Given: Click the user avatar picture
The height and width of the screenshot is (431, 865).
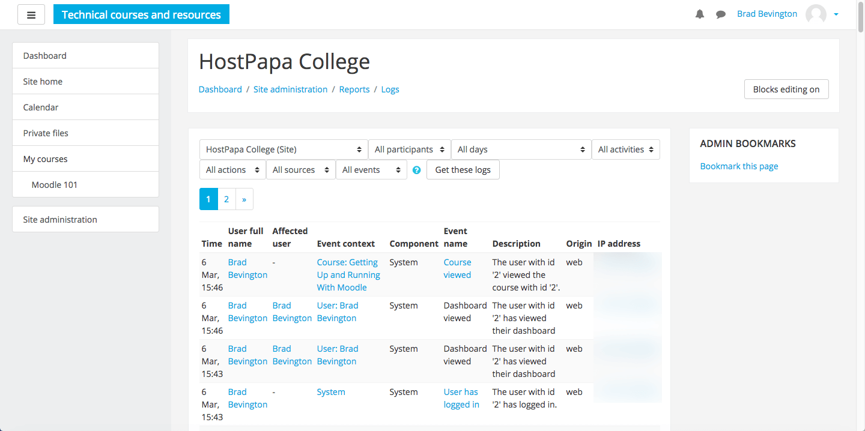Looking at the screenshot, I should click(816, 14).
